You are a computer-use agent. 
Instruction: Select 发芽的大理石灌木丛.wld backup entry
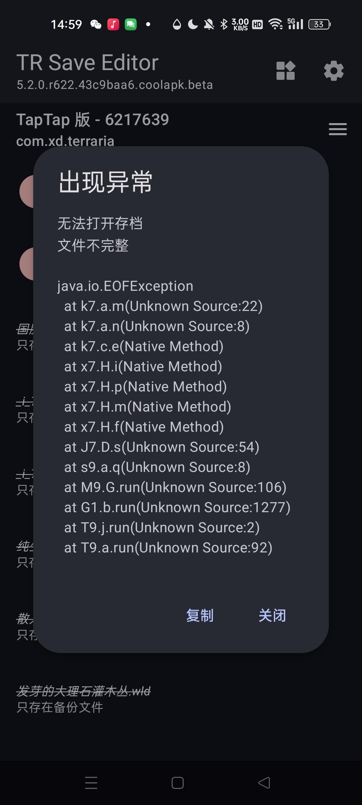(x=84, y=699)
